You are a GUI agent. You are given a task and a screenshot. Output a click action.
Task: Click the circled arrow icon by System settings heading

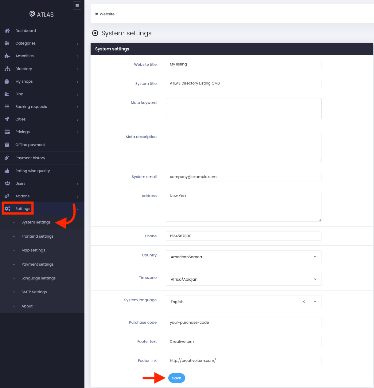(95, 33)
